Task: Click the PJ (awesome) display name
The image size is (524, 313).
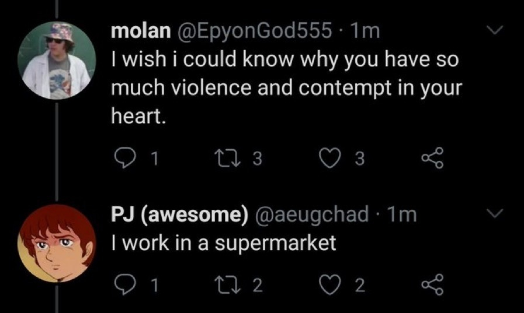Action: pos(176,215)
